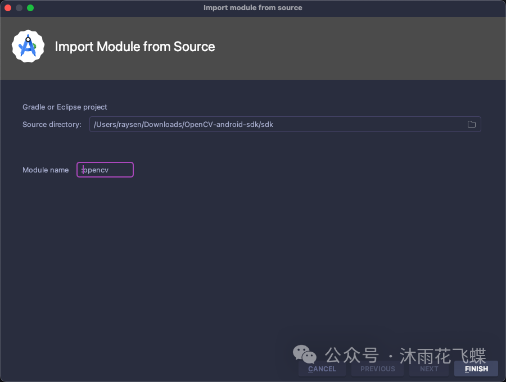
Task: Focus the Source directory path field
Action: pyautogui.click(x=285, y=124)
